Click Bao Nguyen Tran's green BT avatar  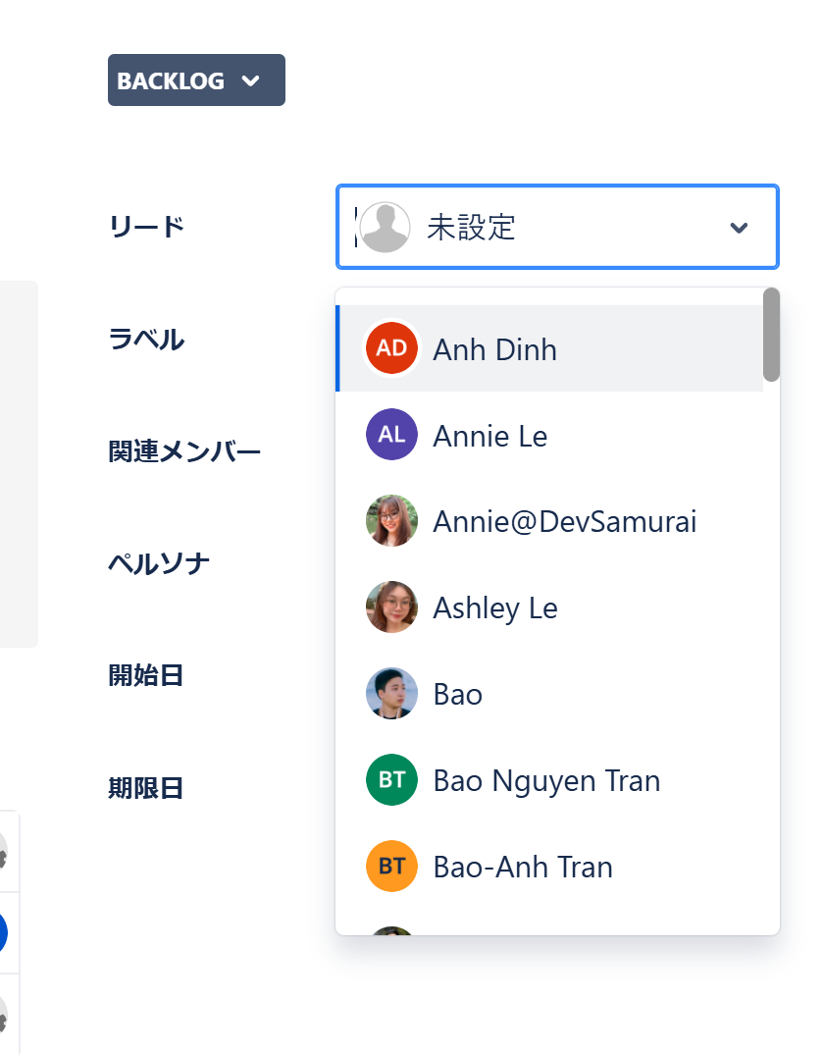tap(391, 780)
